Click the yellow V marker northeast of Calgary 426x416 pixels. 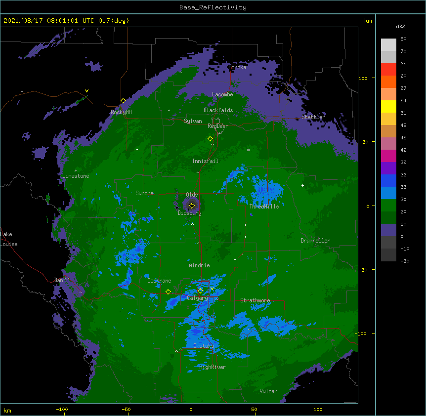tap(212, 289)
